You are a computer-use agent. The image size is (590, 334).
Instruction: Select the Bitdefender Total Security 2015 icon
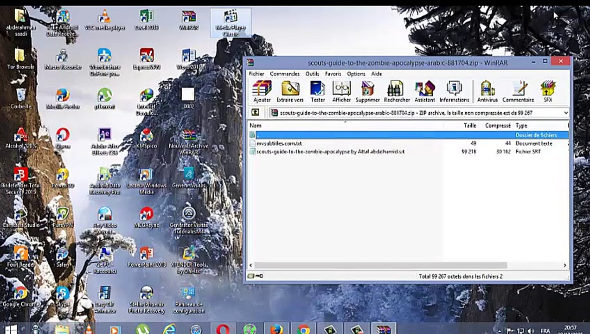tap(21, 181)
